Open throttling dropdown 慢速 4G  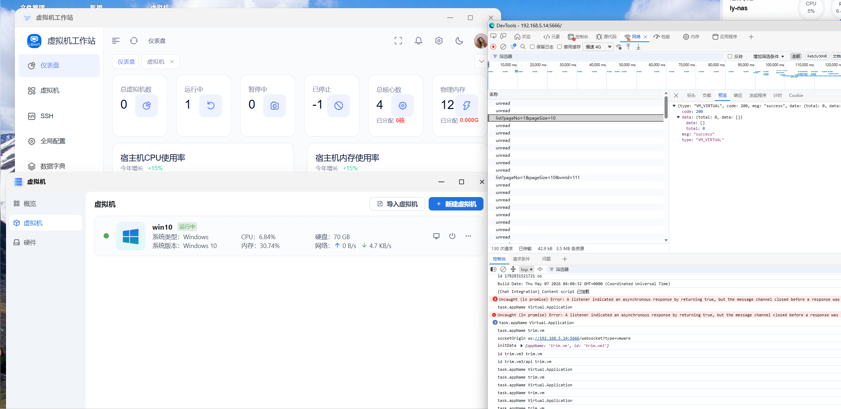(x=598, y=47)
